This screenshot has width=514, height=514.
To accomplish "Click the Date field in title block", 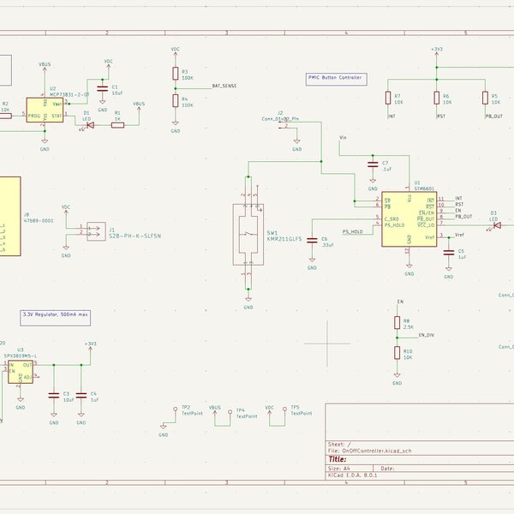I will click(388, 469).
